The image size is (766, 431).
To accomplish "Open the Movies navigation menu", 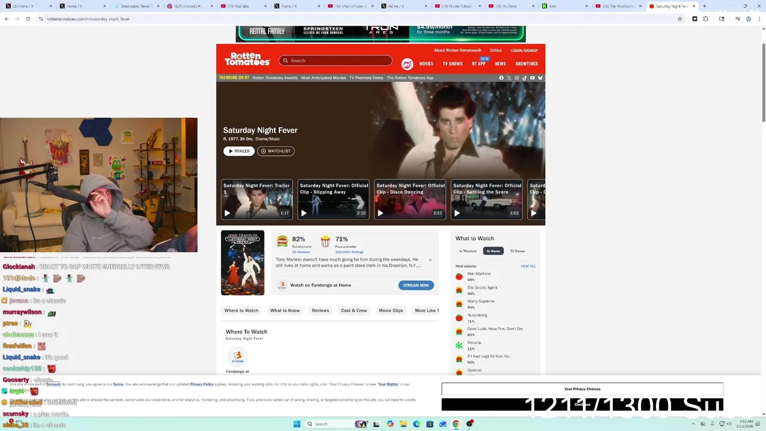I will click(x=426, y=64).
